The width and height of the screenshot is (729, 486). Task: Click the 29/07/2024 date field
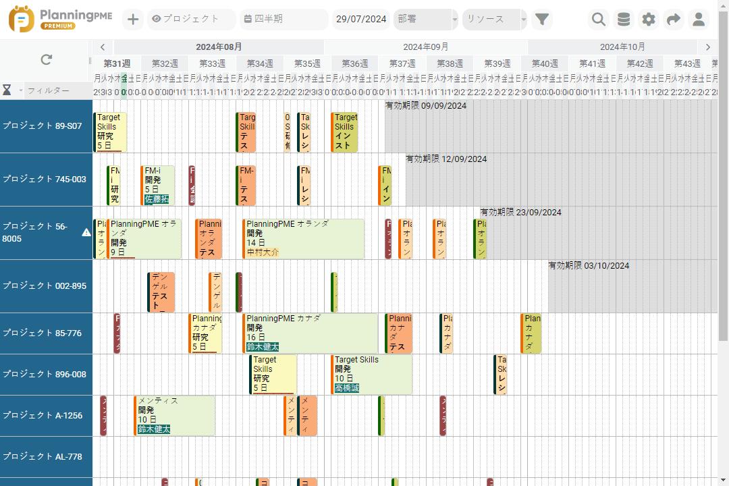[x=361, y=19]
